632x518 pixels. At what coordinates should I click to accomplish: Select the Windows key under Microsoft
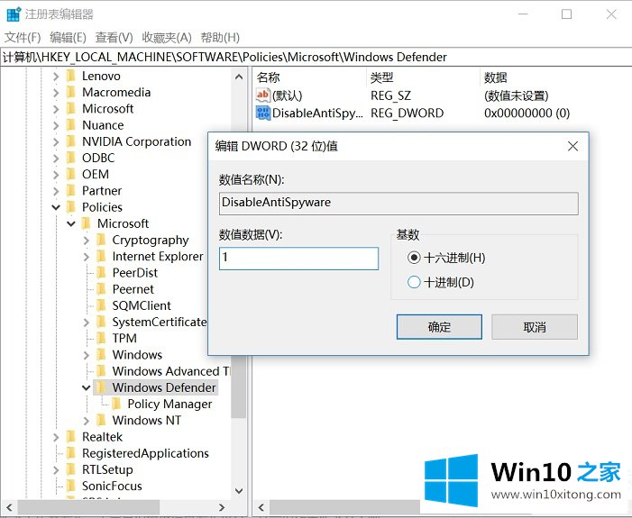coord(137,355)
